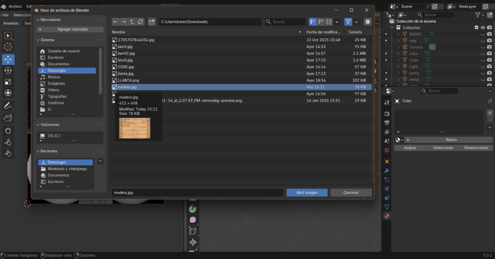
Task: Collapse the Volúmenes panel
Action: point(38,125)
